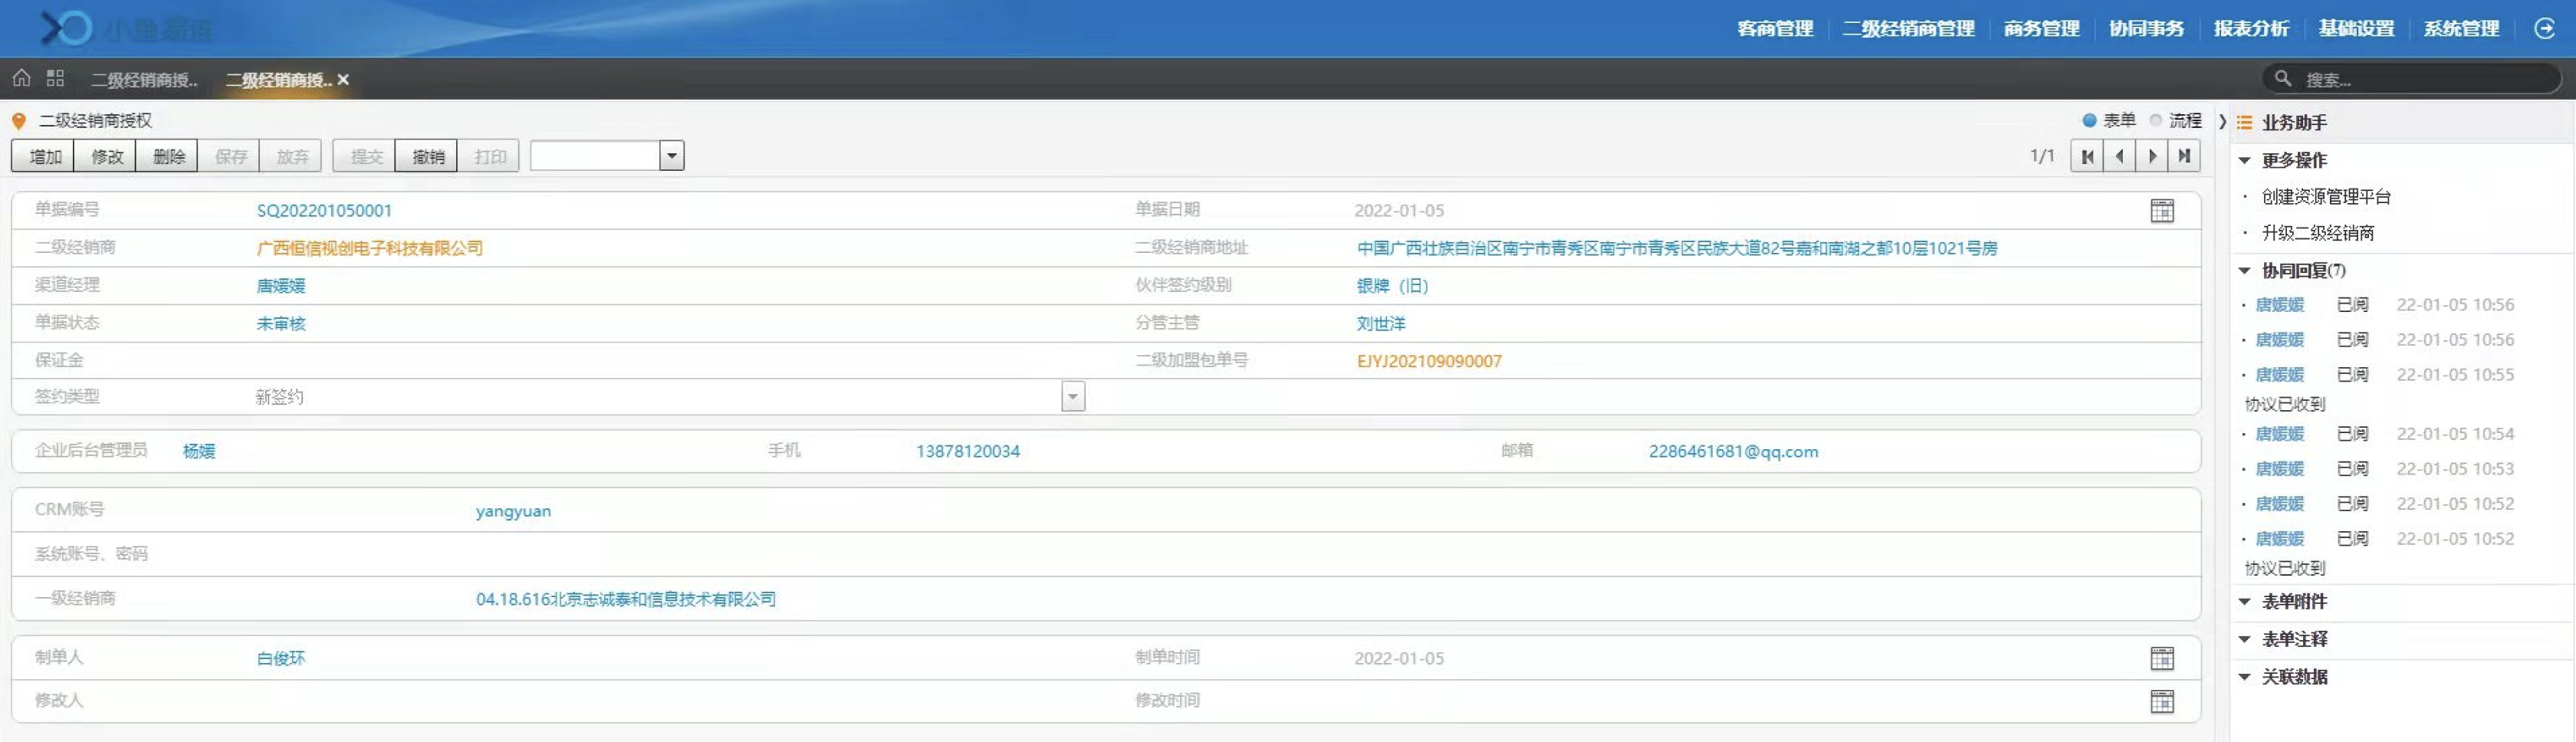Click the home icon in the tab bar
The width and height of the screenshot is (2576, 742).
coord(21,78)
